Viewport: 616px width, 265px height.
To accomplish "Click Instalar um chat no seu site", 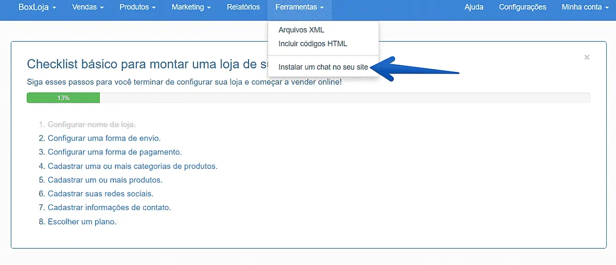I will point(323,67).
